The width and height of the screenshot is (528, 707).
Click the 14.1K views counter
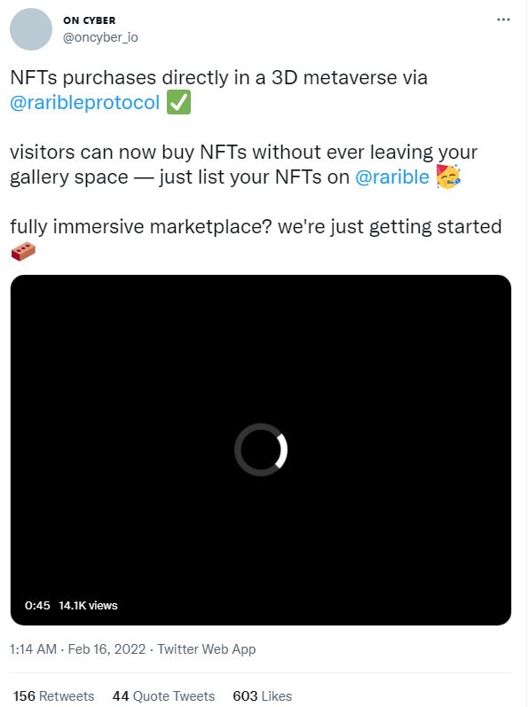[x=88, y=606]
